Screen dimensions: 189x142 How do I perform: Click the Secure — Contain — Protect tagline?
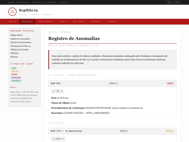pos(36,15)
